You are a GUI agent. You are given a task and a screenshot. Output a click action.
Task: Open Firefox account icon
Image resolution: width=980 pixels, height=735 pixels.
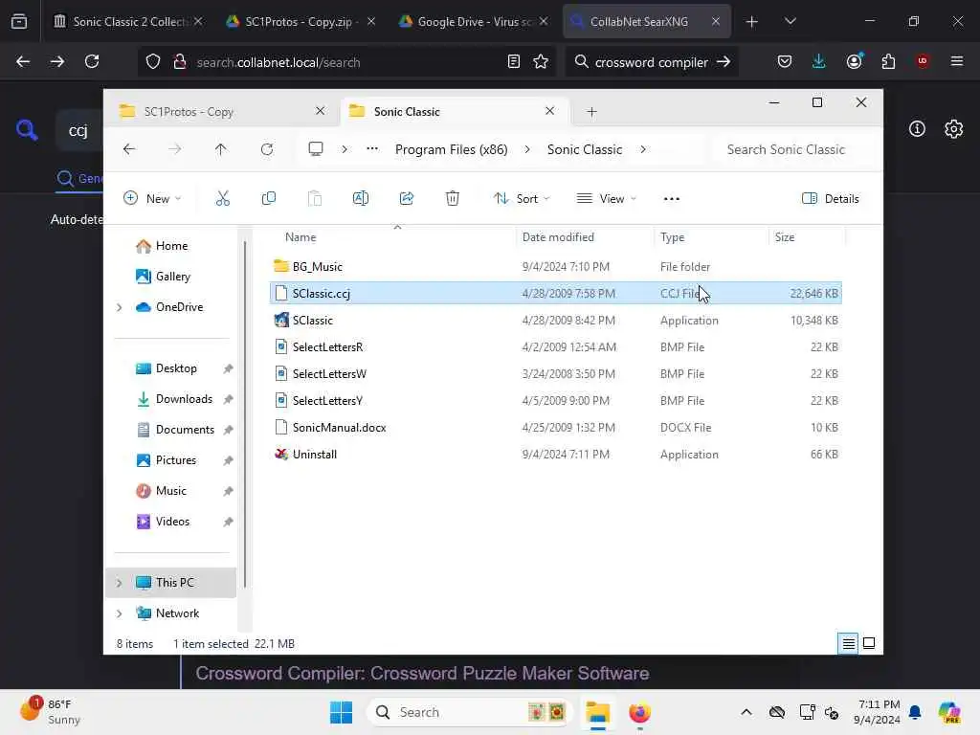pyautogui.click(x=855, y=61)
